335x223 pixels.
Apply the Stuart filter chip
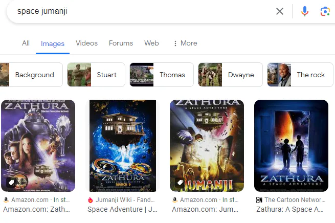click(96, 75)
